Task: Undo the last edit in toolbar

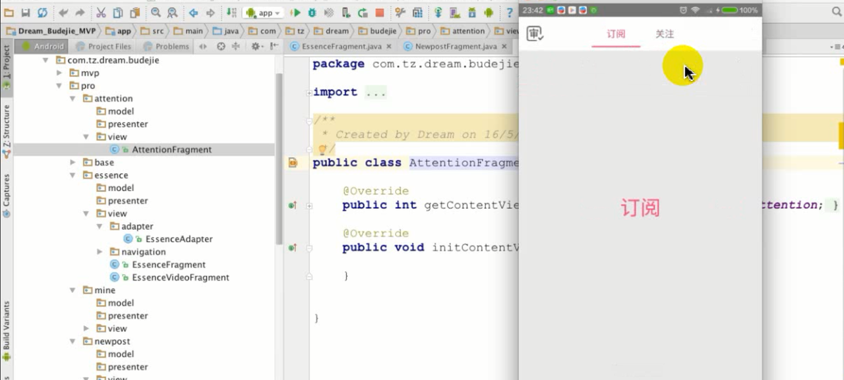Action: (x=63, y=13)
